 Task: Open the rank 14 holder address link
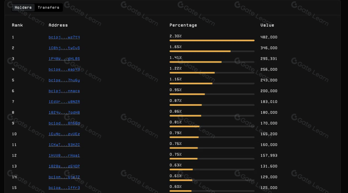tap(64, 177)
